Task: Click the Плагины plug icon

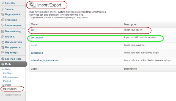Action: pos(2,37)
